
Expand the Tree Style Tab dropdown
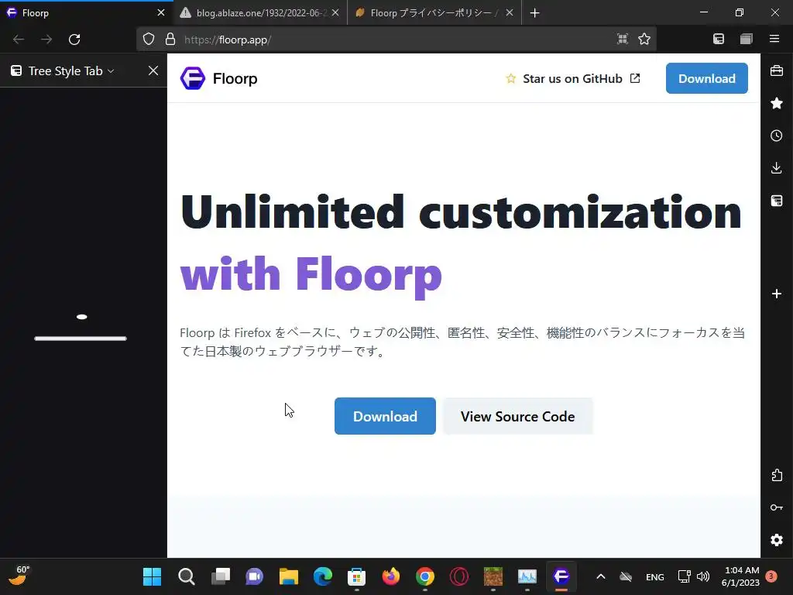[111, 71]
